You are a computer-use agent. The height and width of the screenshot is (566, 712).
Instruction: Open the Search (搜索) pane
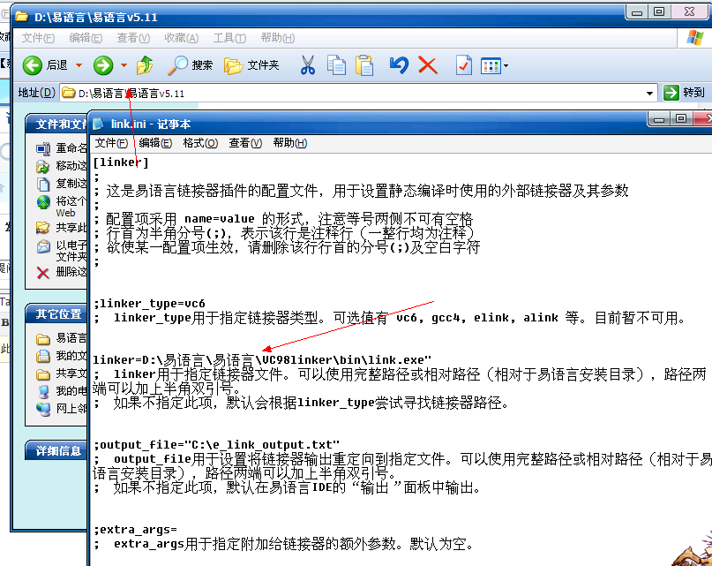[191, 65]
